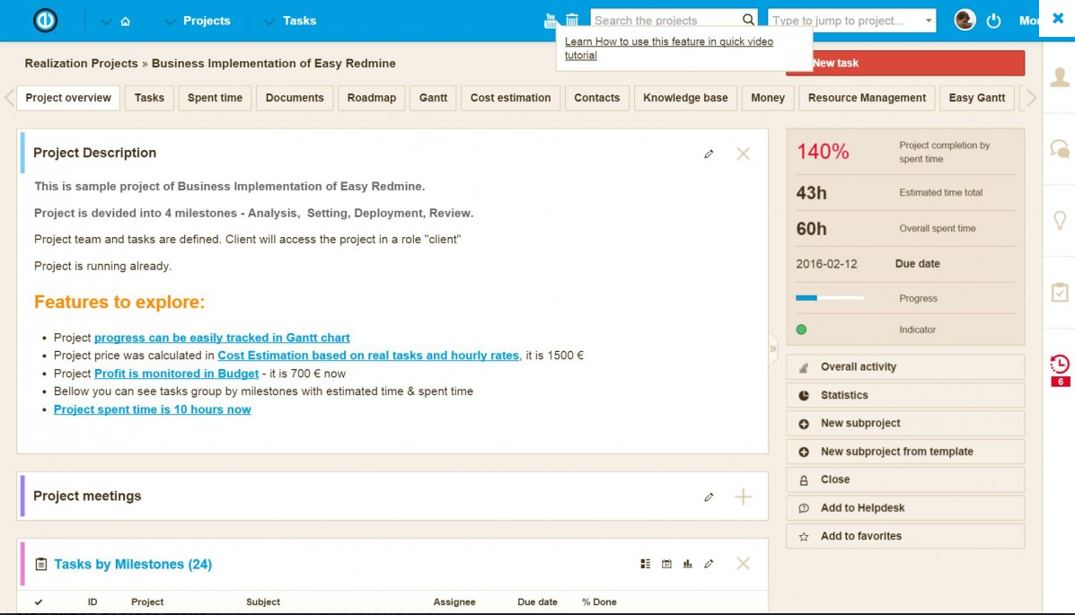Expand the Projects menu dropdown
Screen dimensions: 1075x615
pos(170,22)
